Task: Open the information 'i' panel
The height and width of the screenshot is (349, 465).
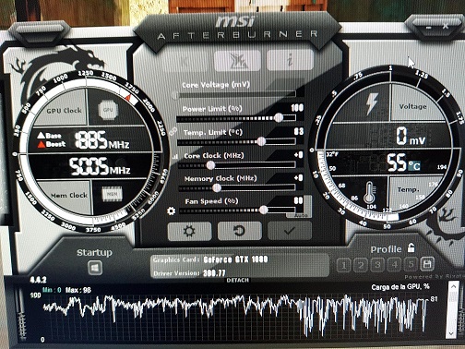Action: pos(290,60)
